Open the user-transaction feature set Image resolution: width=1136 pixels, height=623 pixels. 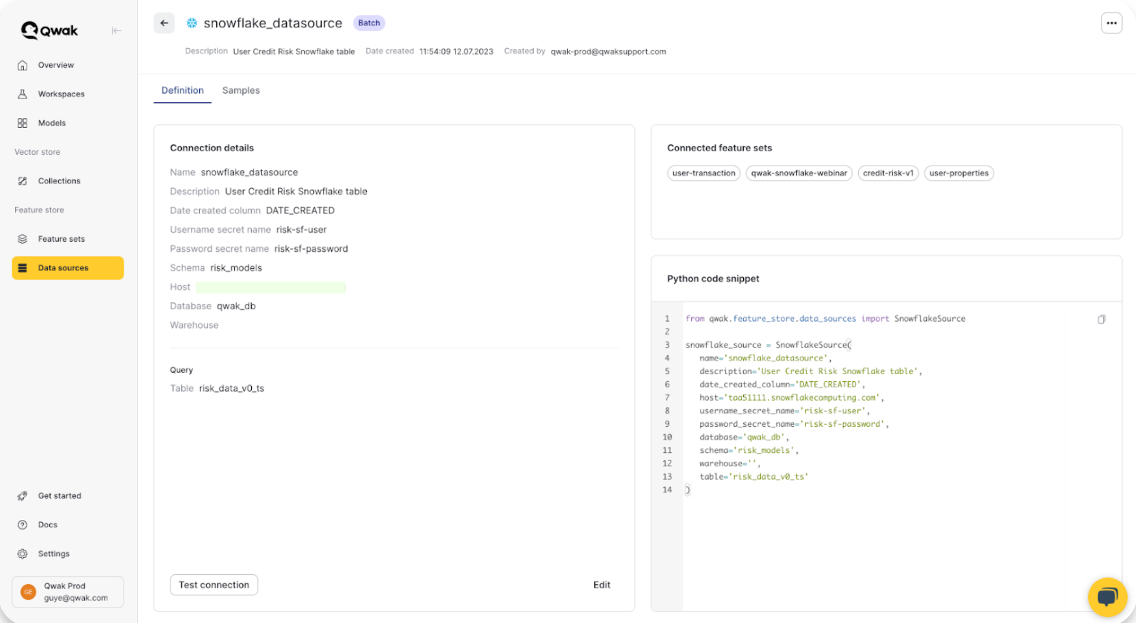(x=704, y=173)
